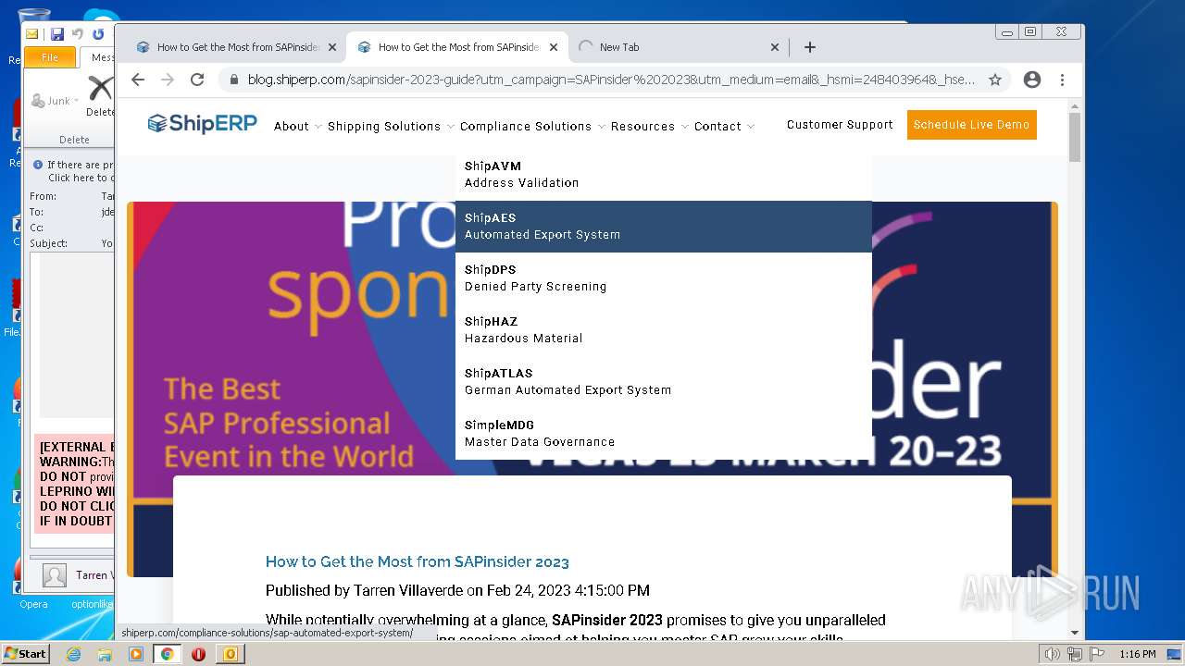Click the info icon in Outlook message bar
The width and height of the screenshot is (1185, 666).
[38, 165]
